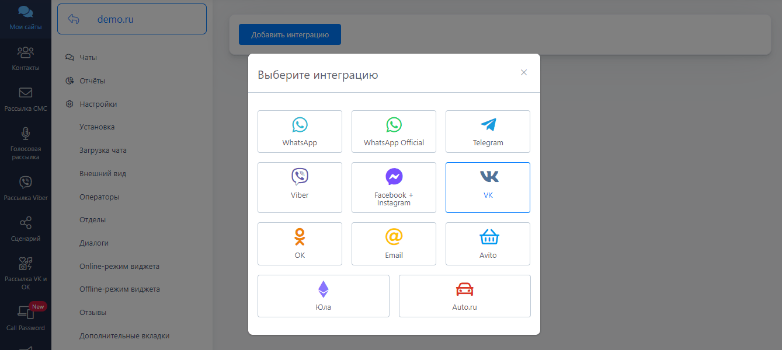Open Мои сайты in the sidebar

[x=26, y=19]
